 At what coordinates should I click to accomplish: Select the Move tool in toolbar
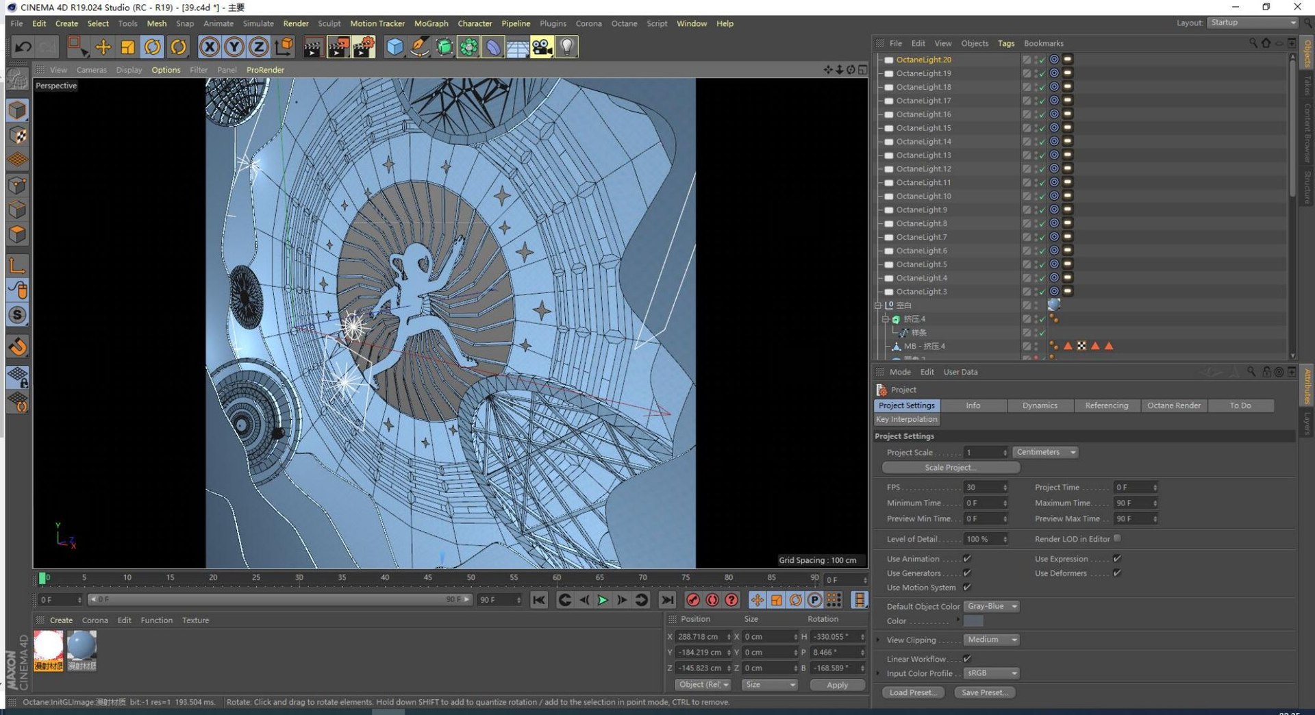(103, 47)
